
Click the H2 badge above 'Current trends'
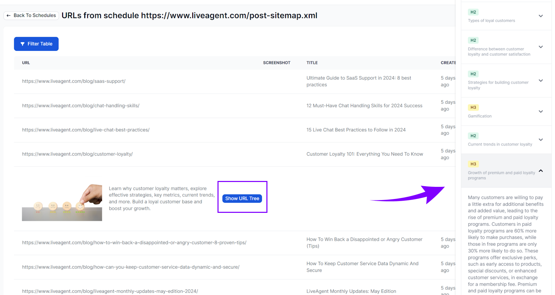pos(473,136)
